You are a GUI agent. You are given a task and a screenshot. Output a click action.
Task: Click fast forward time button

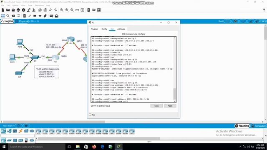pyautogui.click(x=26, y=126)
